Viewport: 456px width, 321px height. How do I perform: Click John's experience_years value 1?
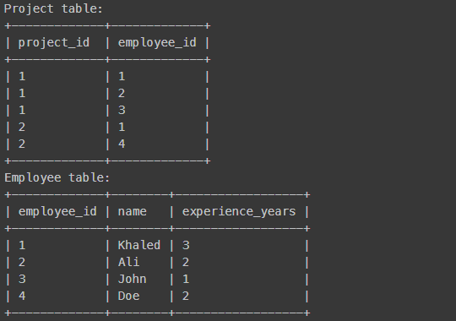tap(186, 279)
